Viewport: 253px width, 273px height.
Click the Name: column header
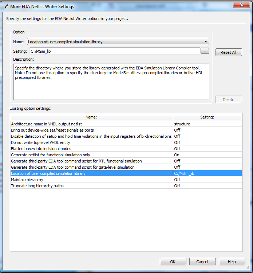91,117
